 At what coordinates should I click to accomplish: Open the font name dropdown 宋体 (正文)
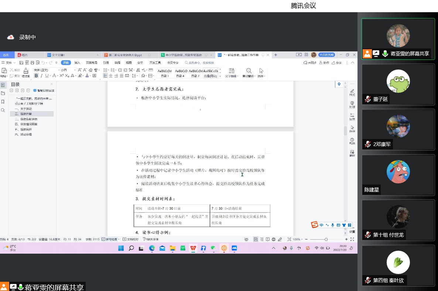45,70
